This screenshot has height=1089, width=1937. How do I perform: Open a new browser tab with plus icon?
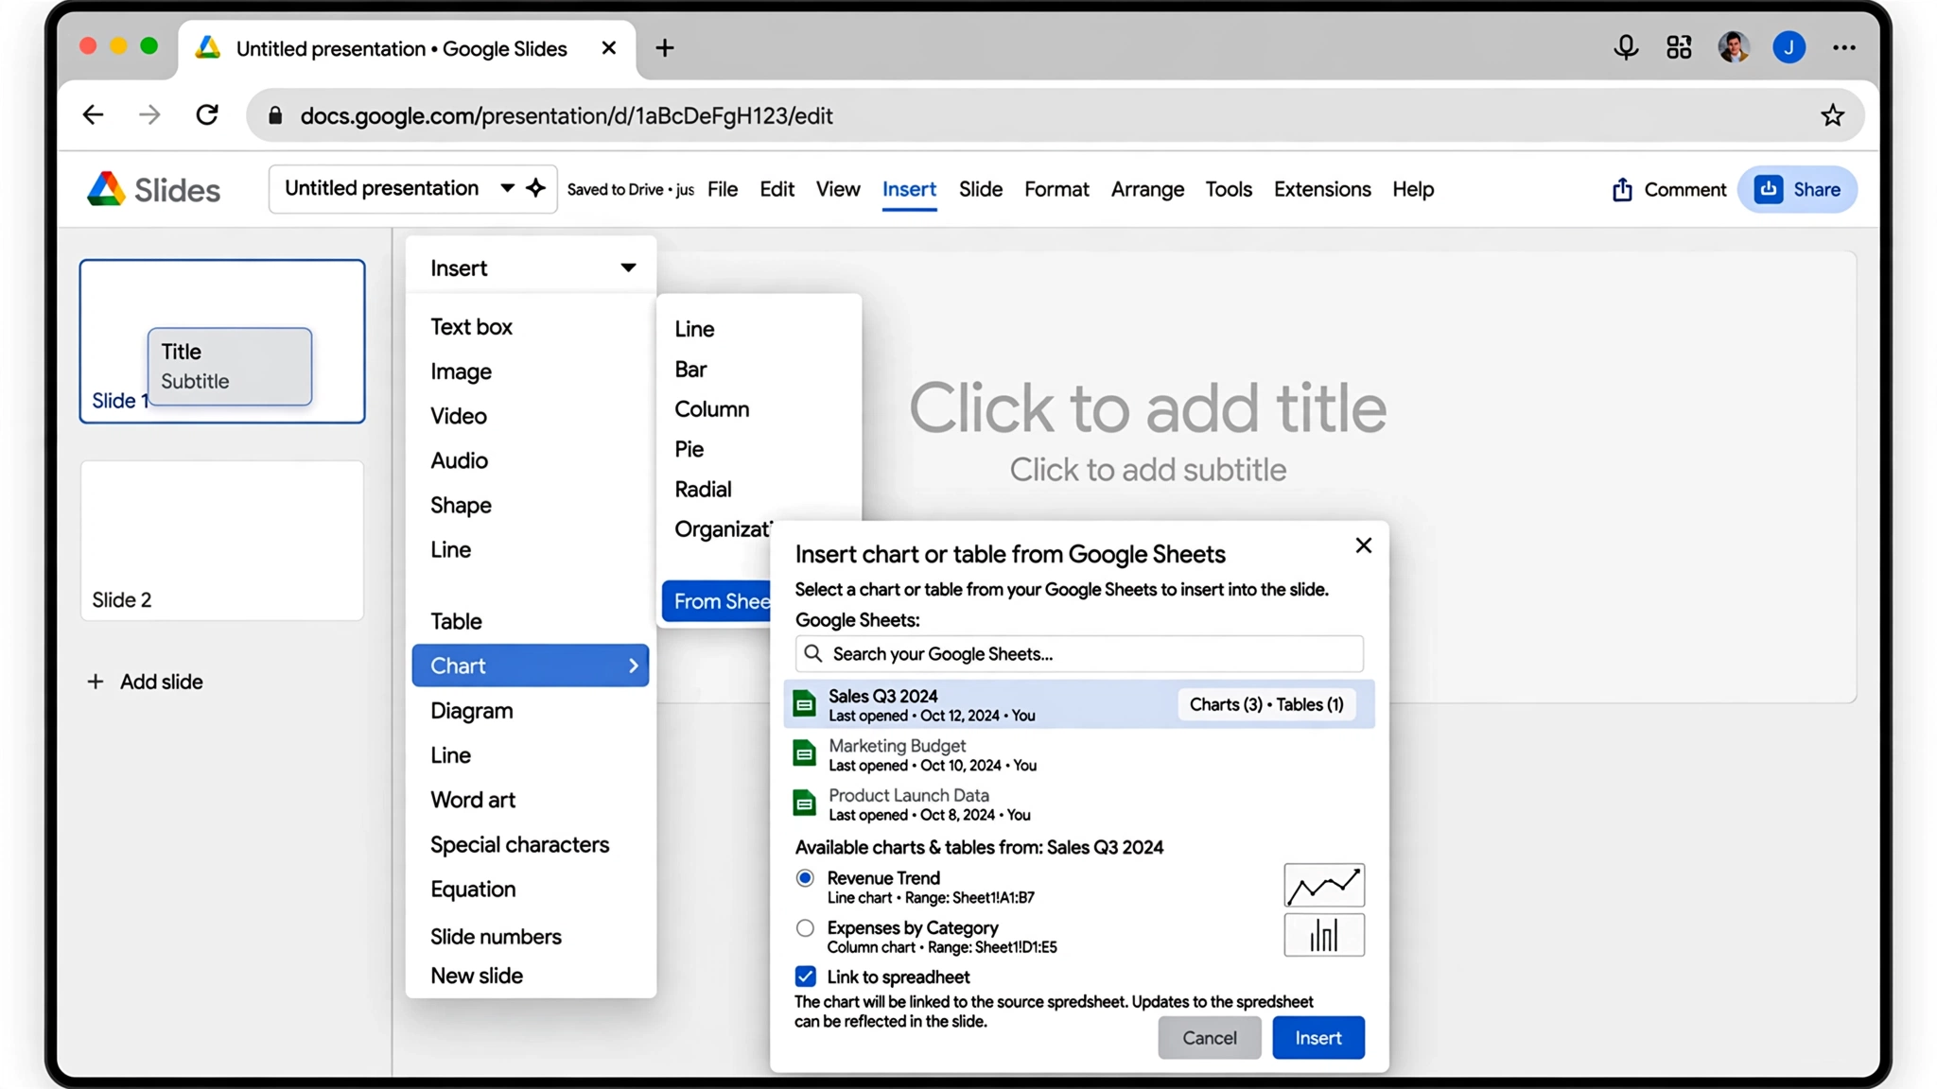665,47
